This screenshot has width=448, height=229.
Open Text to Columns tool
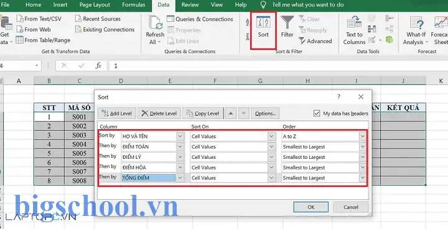click(354, 30)
